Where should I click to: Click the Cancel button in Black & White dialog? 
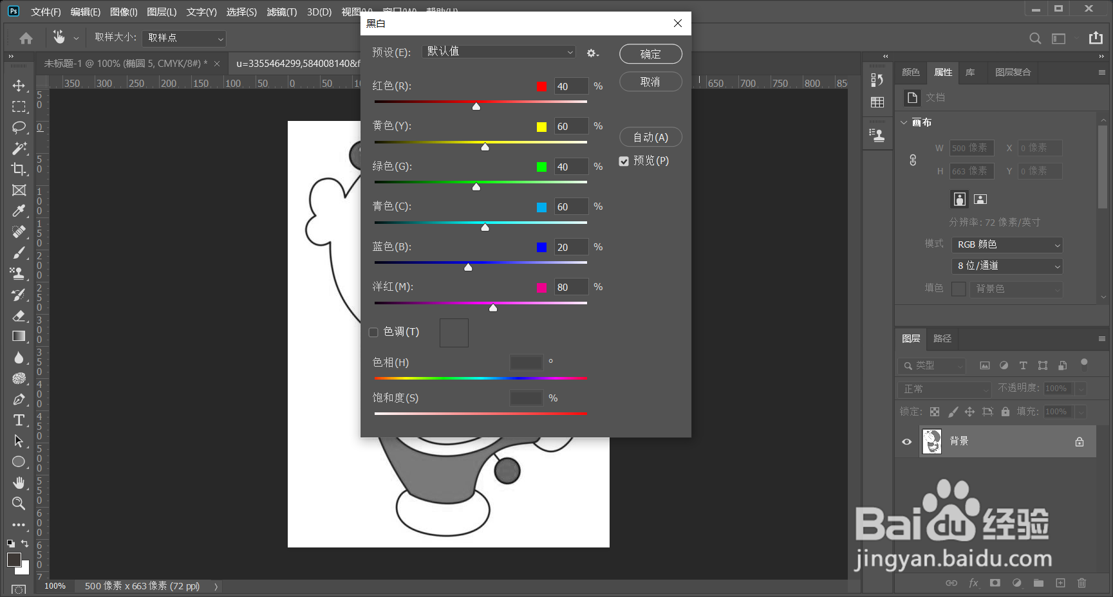pos(651,82)
